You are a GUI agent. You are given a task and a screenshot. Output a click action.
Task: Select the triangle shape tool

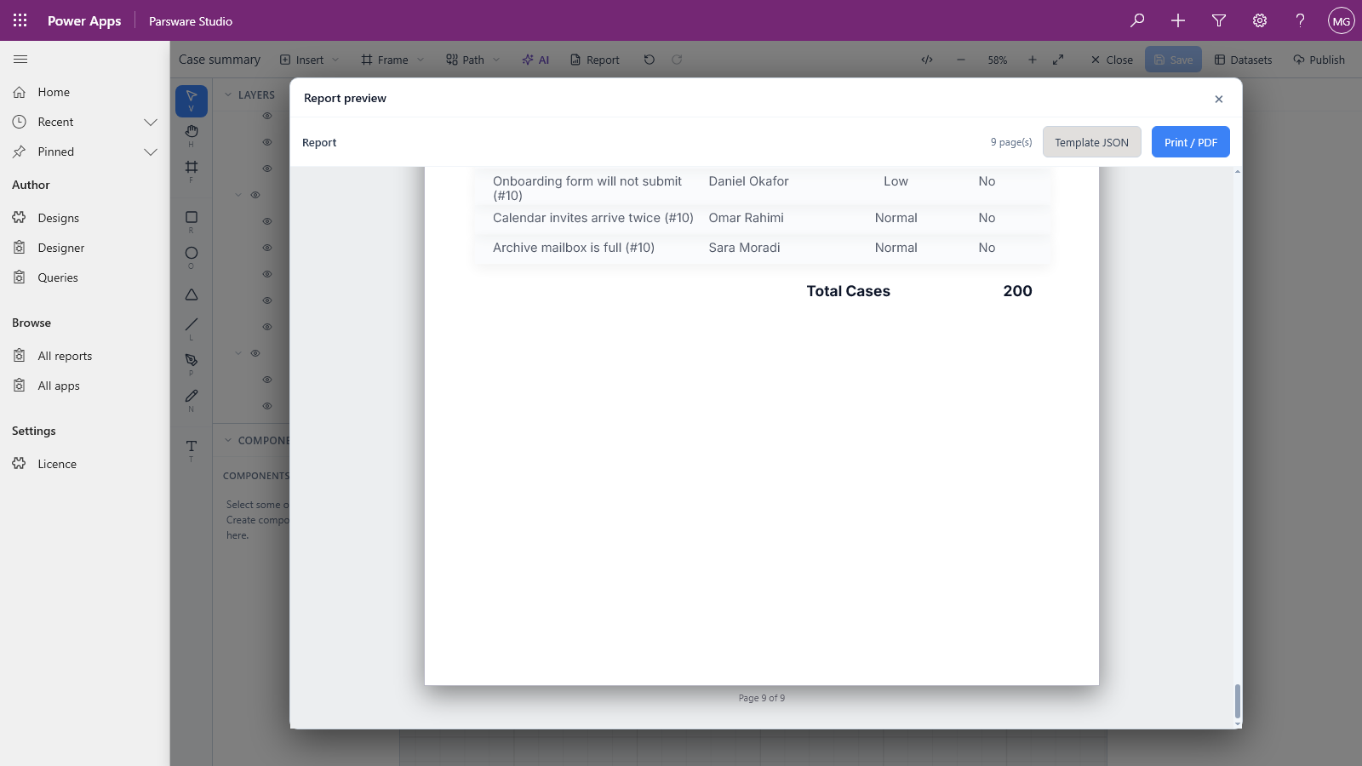pyautogui.click(x=192, y=294)
